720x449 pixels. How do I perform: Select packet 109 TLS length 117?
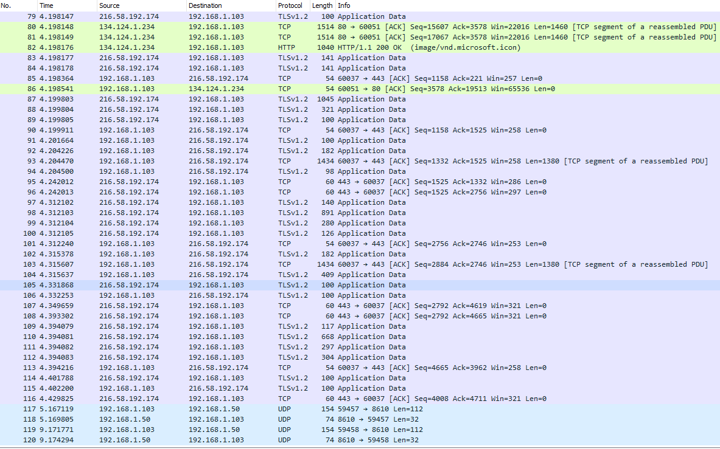coord(243,326)
